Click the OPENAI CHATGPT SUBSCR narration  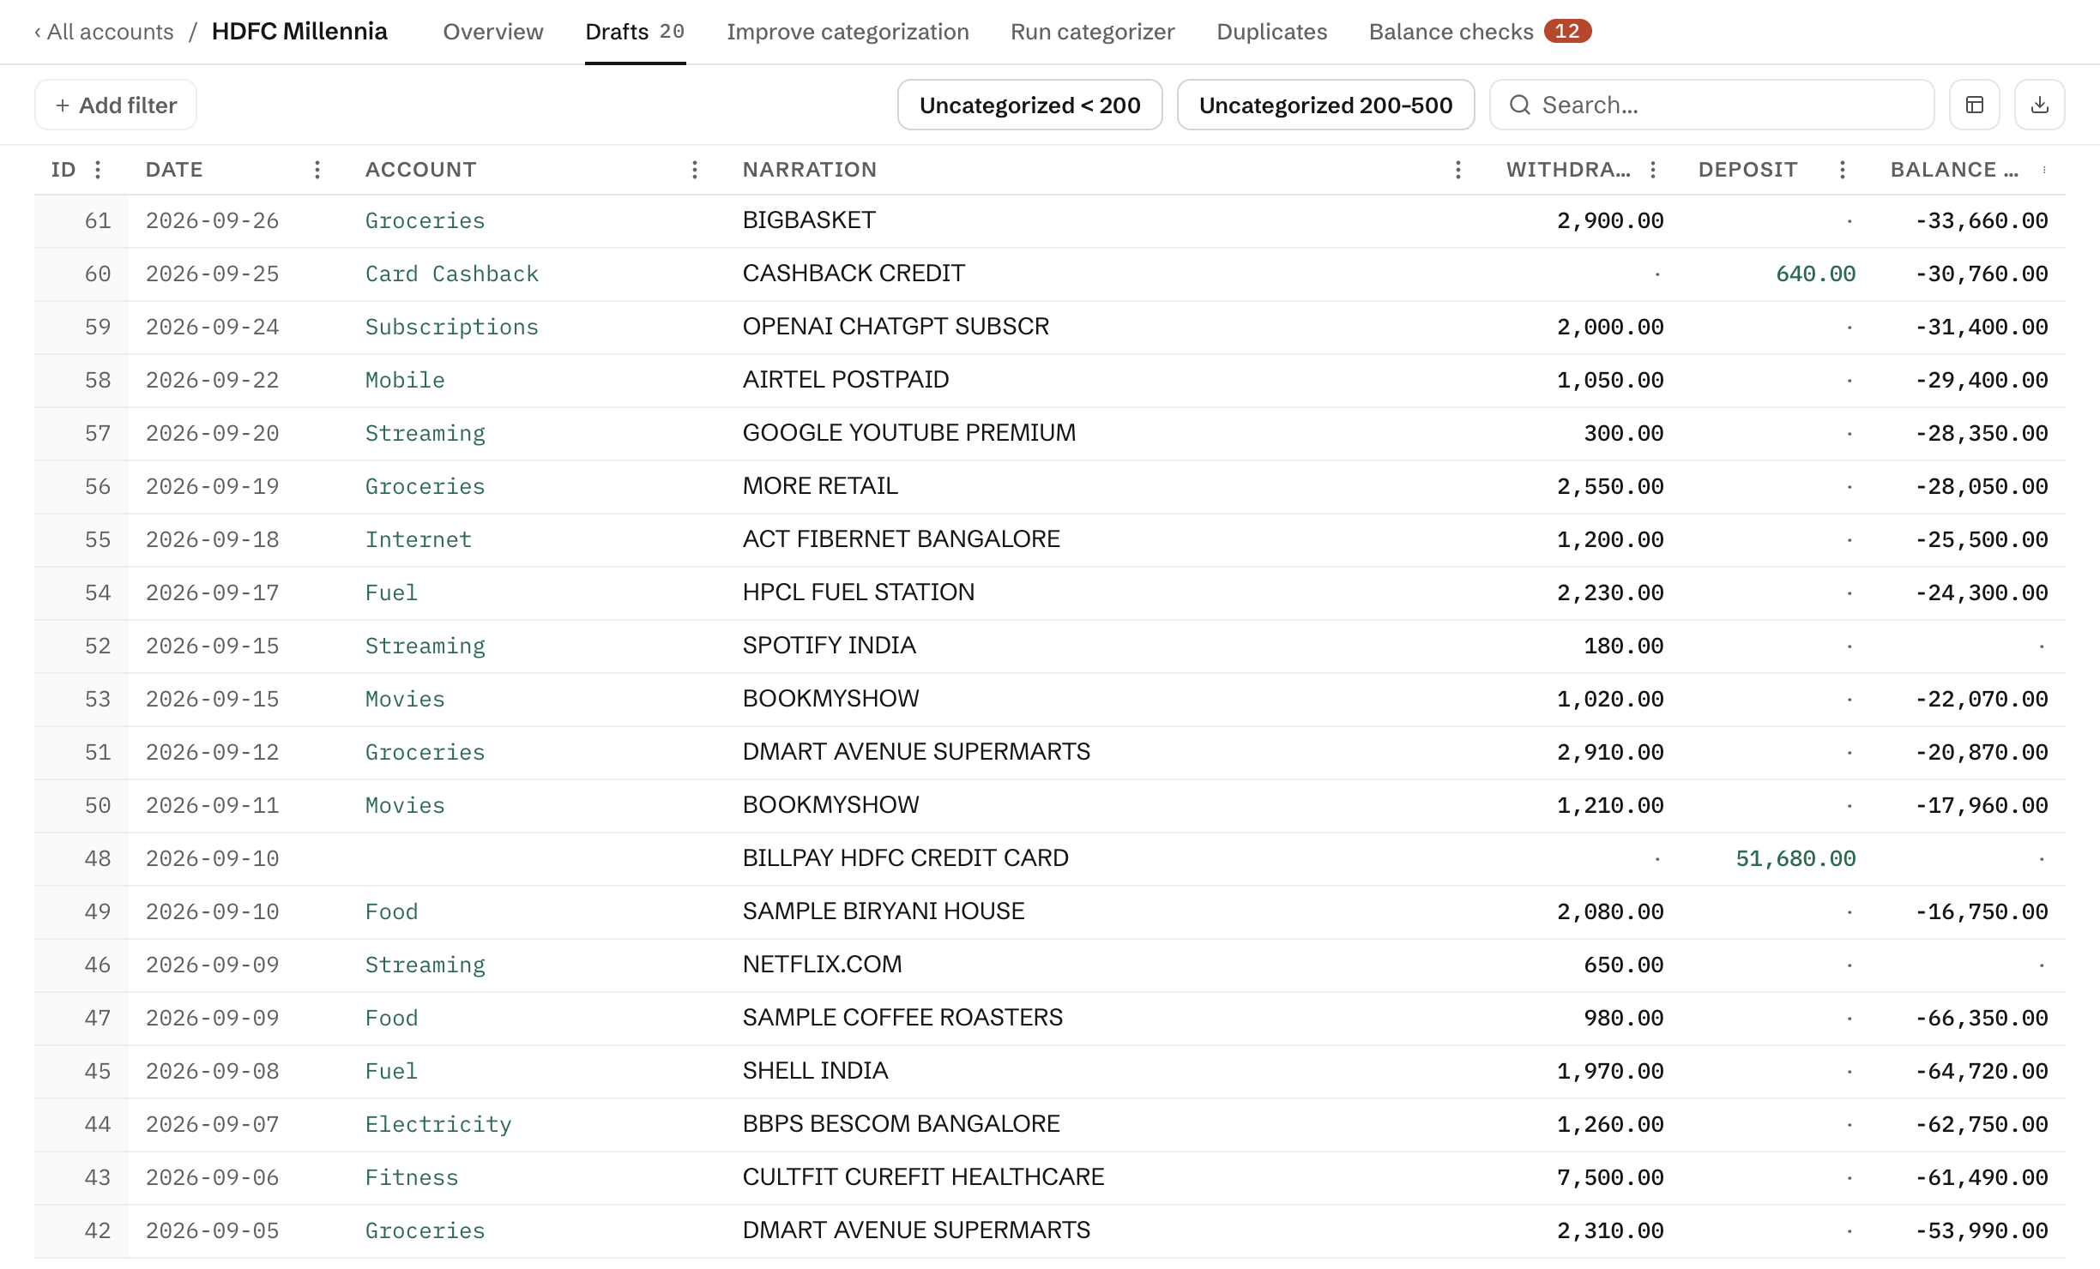pos(896,327)
